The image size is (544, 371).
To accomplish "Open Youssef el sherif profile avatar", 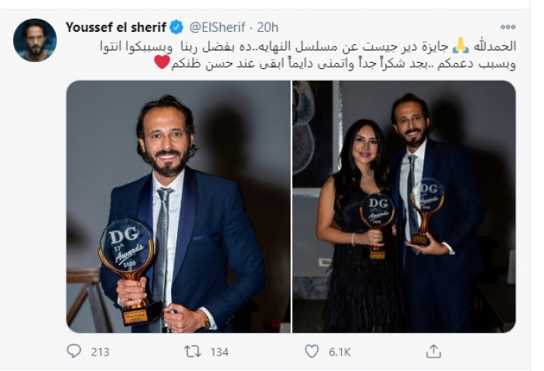I will pos(35,40).
